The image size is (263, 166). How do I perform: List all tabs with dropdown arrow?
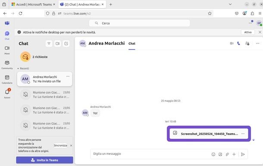230,4
